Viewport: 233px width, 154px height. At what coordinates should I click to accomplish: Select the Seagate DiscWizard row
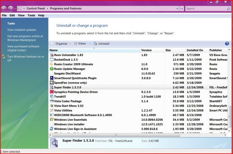(x=138, y=74)
